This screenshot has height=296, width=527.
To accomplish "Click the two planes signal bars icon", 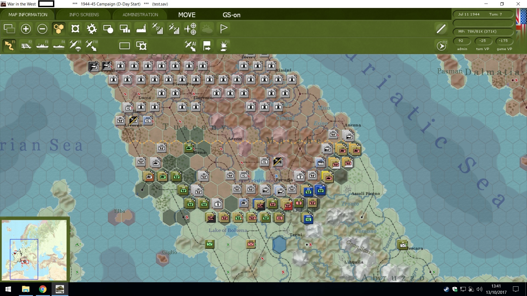I will tap(174, 29).
